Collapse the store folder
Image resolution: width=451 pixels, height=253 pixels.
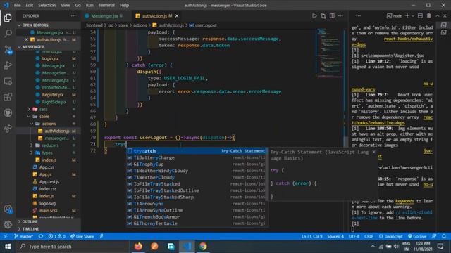(29, 117)
